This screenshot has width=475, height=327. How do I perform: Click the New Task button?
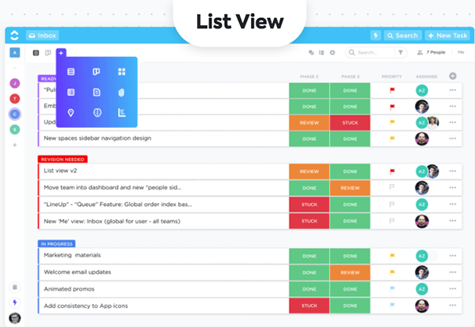pyautogui.click(x=447, y=36)
